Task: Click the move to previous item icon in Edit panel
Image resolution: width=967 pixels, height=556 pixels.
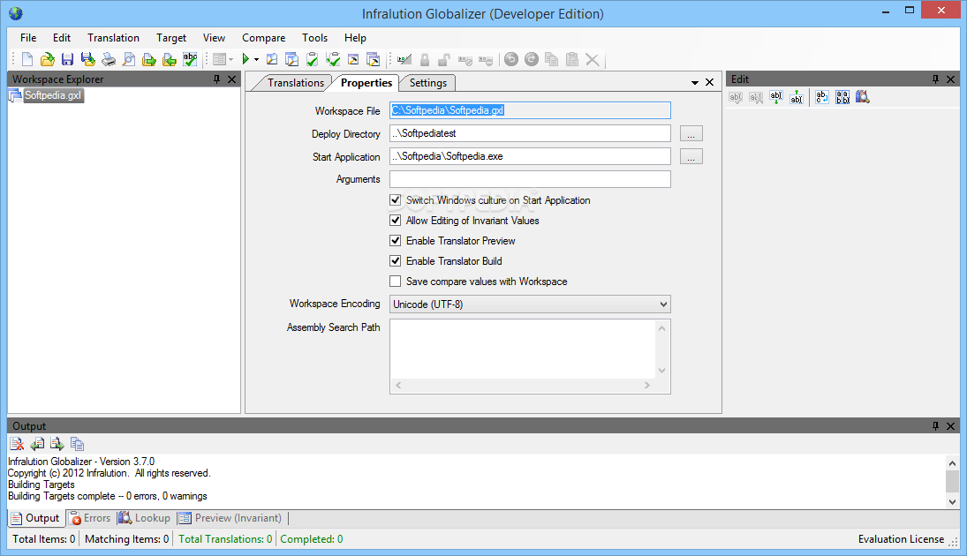Action: [797, 97]
